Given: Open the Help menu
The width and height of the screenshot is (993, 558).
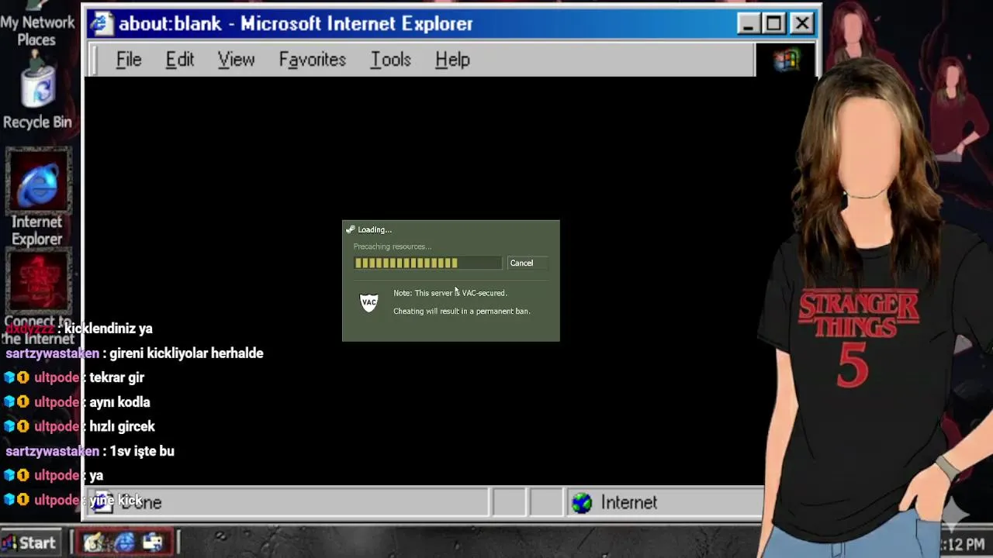Looking at the screenshot, I should 452,60.
